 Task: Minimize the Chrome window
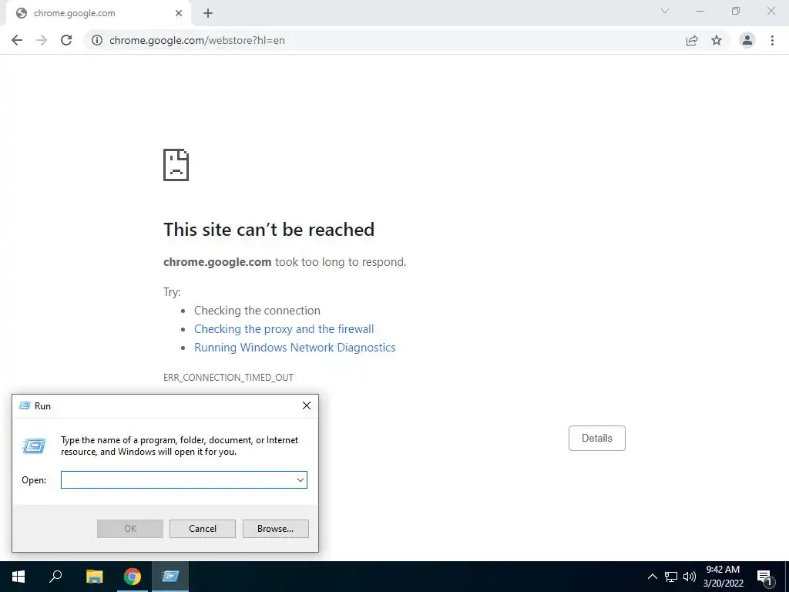[x=700, y=11]
